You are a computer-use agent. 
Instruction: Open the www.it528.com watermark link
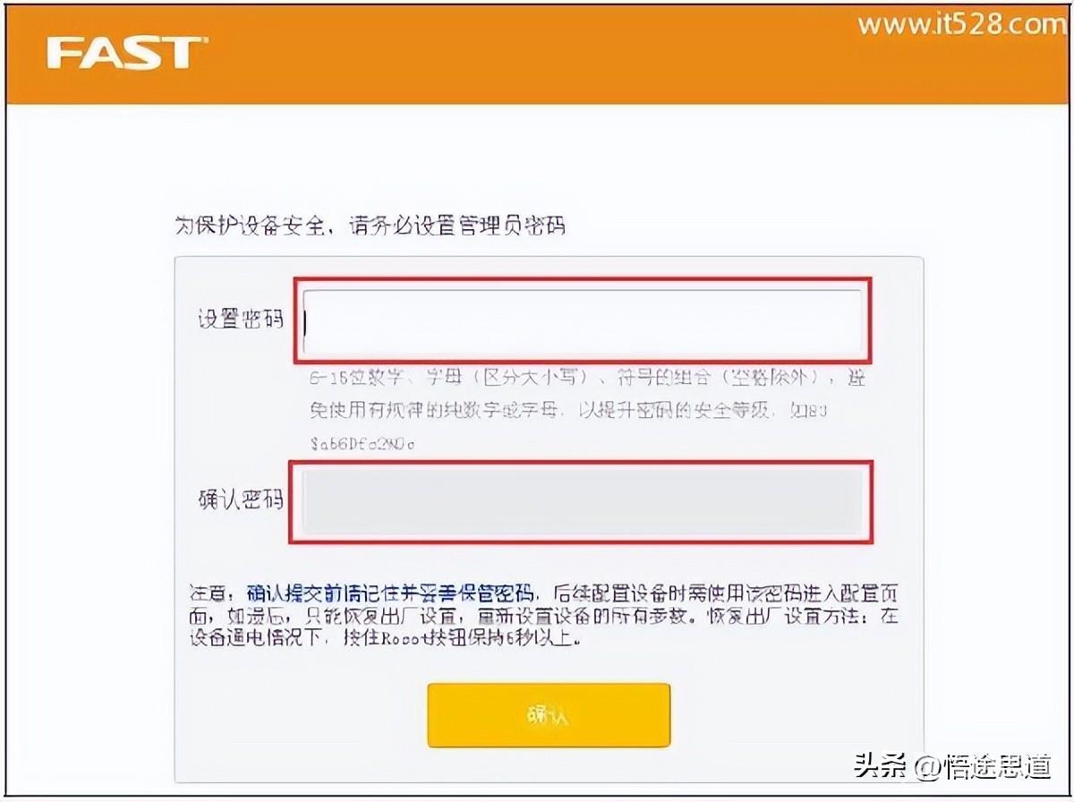(x=961, y=24)
